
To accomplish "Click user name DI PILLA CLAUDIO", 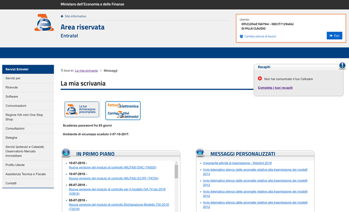I will tap(253, 29).
